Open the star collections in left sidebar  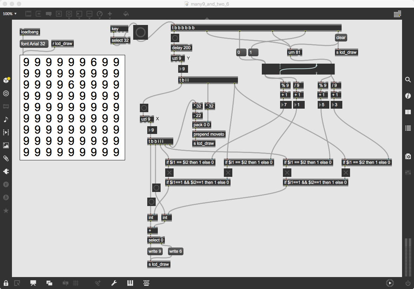tap(6, 211)
